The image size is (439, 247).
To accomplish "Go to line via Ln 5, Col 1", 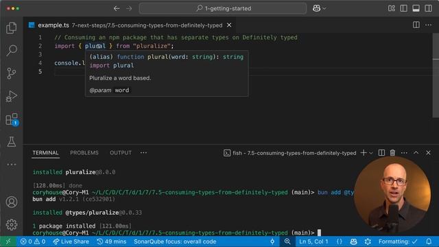I will tap(313, 242).
